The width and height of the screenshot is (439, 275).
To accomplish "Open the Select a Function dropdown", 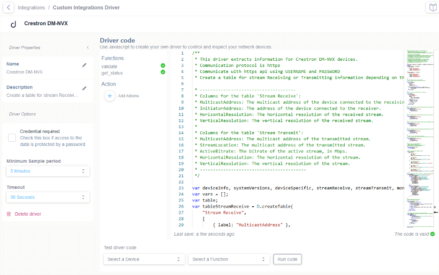I will click(x=229, y=259).
